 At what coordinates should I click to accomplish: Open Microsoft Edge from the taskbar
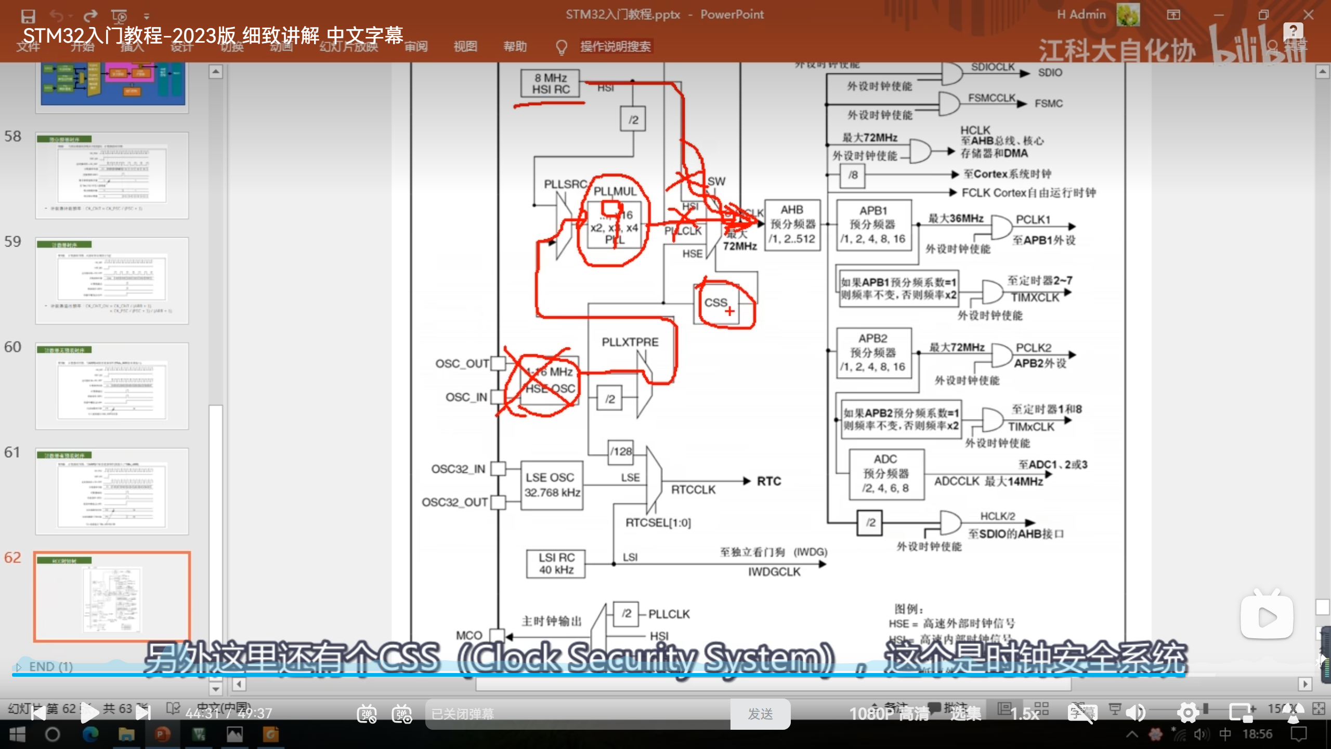tap(90, 734)
